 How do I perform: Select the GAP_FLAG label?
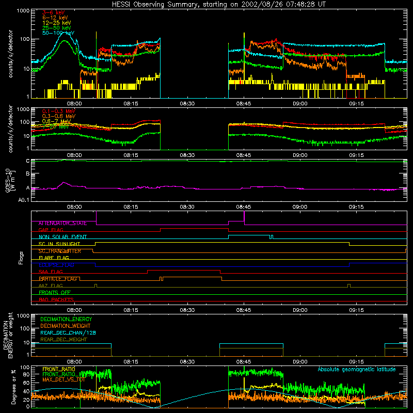(x=51, y=230)
